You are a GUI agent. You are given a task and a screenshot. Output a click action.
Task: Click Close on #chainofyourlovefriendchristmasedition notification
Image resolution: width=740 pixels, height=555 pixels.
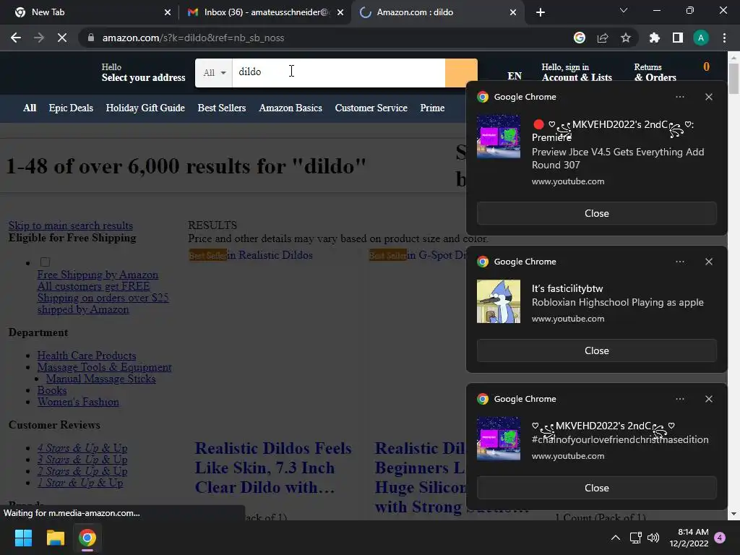coord(596,488)
